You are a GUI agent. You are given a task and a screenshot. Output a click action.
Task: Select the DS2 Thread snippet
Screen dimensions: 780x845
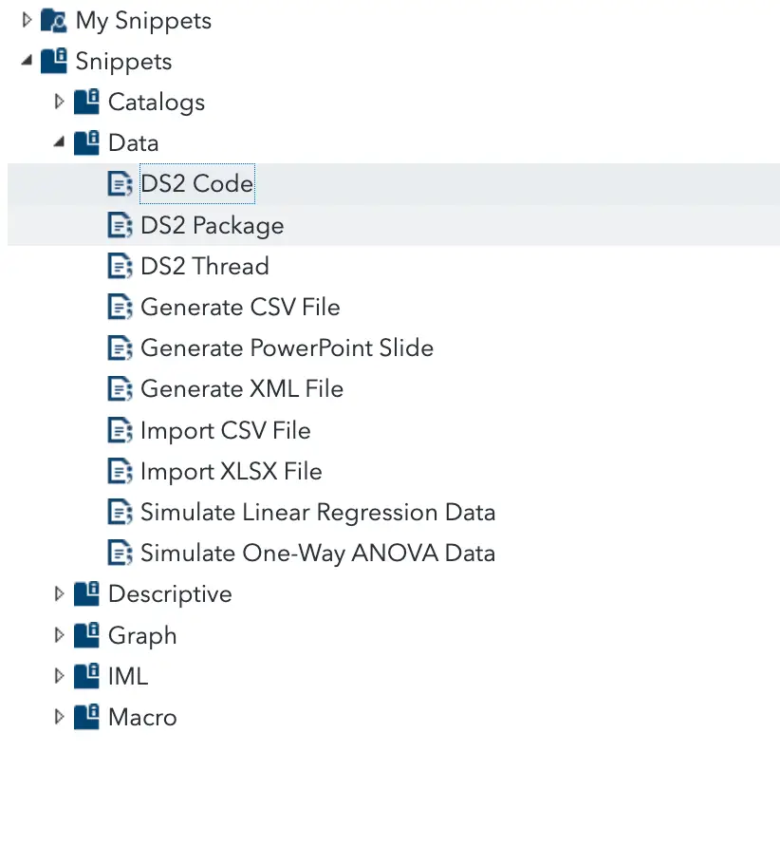click(205, 266)
